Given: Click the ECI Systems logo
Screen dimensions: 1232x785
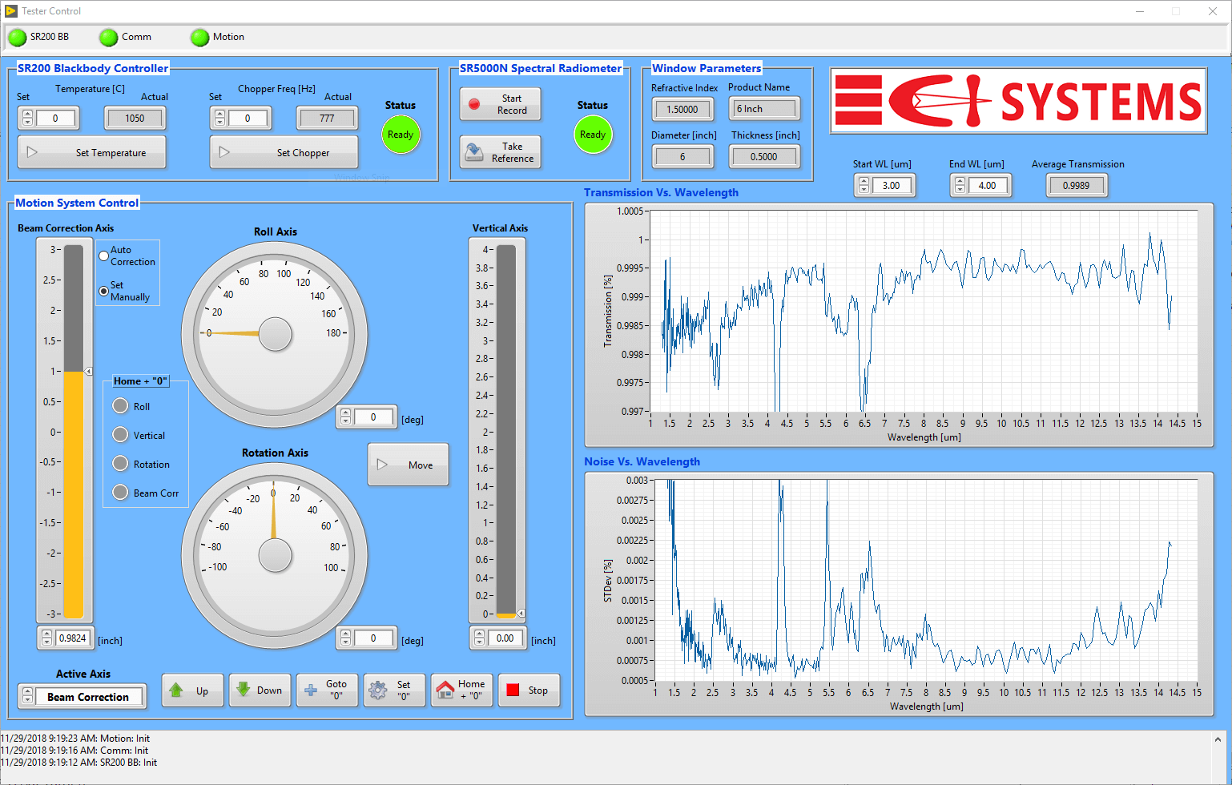Looking at the screenshot, I should pyautogui.click(x=1017, y=99).
